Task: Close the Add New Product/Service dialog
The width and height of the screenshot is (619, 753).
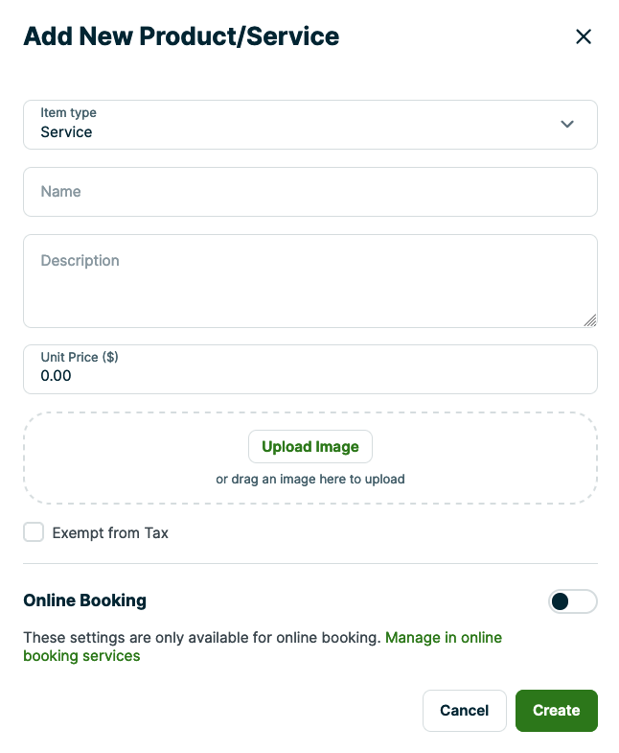Action: click(584, 37)
